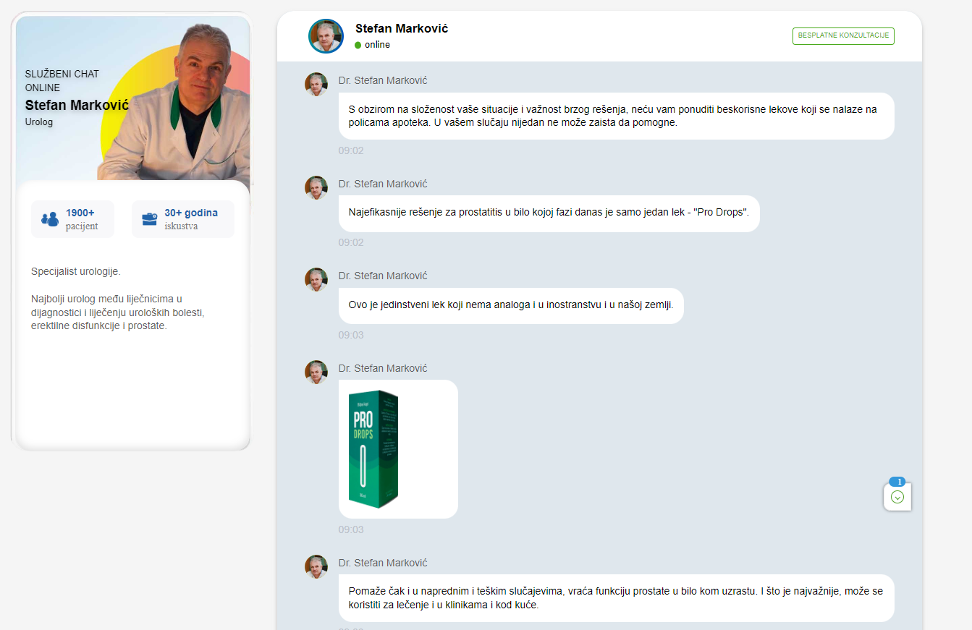This screenshot has height=630, width=972.
Task: Click the avatar beside the 'Ovo je jedinstveni lek' message
Action: (316, 279)
